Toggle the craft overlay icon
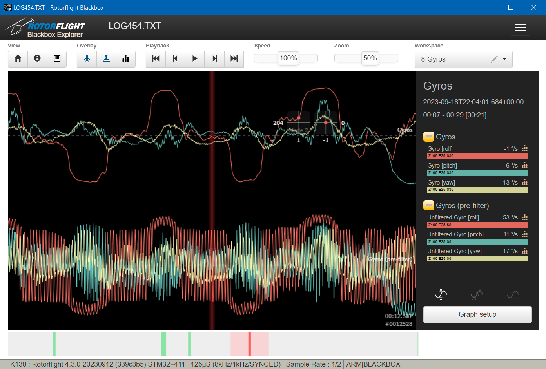This screenshot has width=546, height=369. click(87, 58)
